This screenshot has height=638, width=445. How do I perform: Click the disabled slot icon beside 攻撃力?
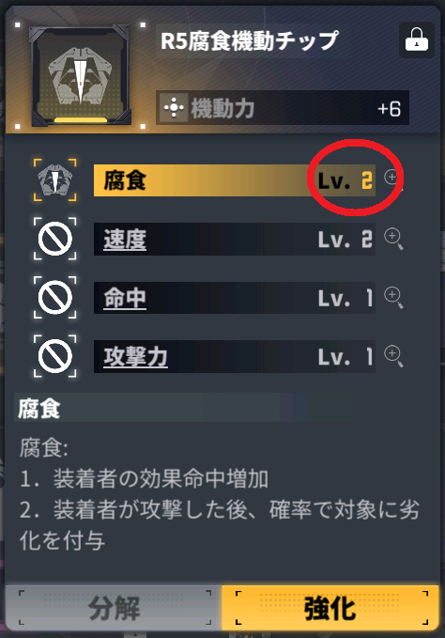pos(55,356)
